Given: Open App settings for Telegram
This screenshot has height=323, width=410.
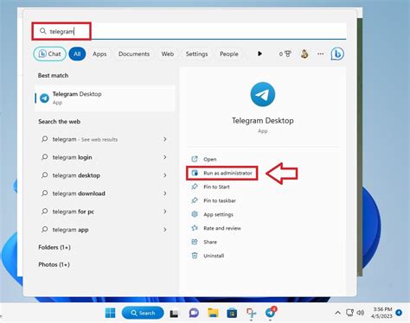Looking at the screenshot, I should [212, 214].
